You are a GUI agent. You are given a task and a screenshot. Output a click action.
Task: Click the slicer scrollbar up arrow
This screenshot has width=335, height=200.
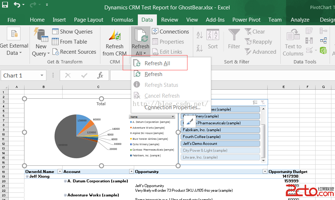[263, 109]
